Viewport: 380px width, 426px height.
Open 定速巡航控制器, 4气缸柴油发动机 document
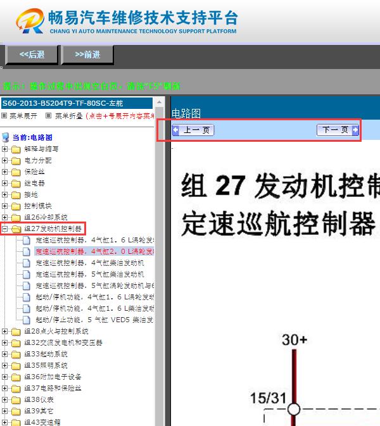pos(90,263)
